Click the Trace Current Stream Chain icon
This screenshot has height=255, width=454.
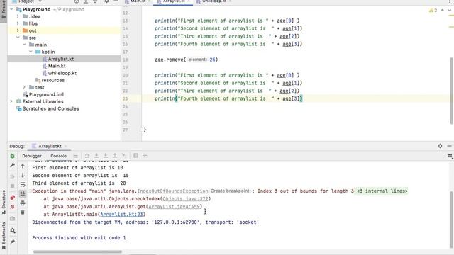pos(145,156)
